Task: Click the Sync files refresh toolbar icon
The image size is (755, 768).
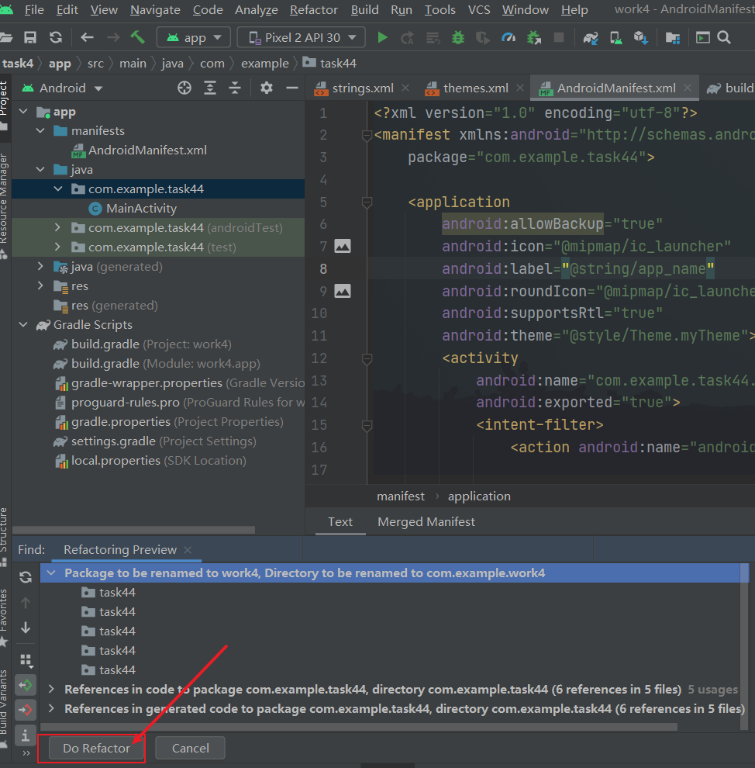Action: click(x=56, y=37)
